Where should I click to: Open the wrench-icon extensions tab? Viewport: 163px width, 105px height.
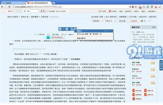coord(13,3)
